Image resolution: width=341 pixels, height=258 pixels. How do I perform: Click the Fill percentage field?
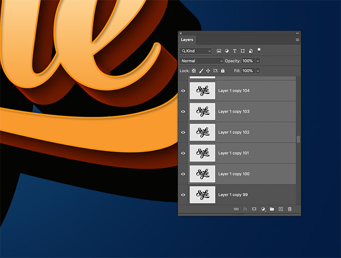(x=247, y=70)
